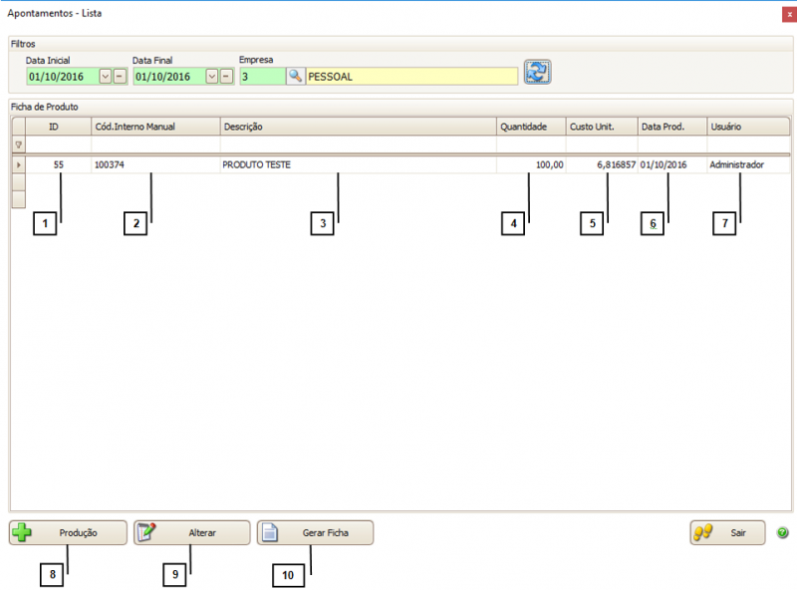Click the magnifier search icon for Empresa
Screen dimensions: 797x590
(x=295, y=76)
